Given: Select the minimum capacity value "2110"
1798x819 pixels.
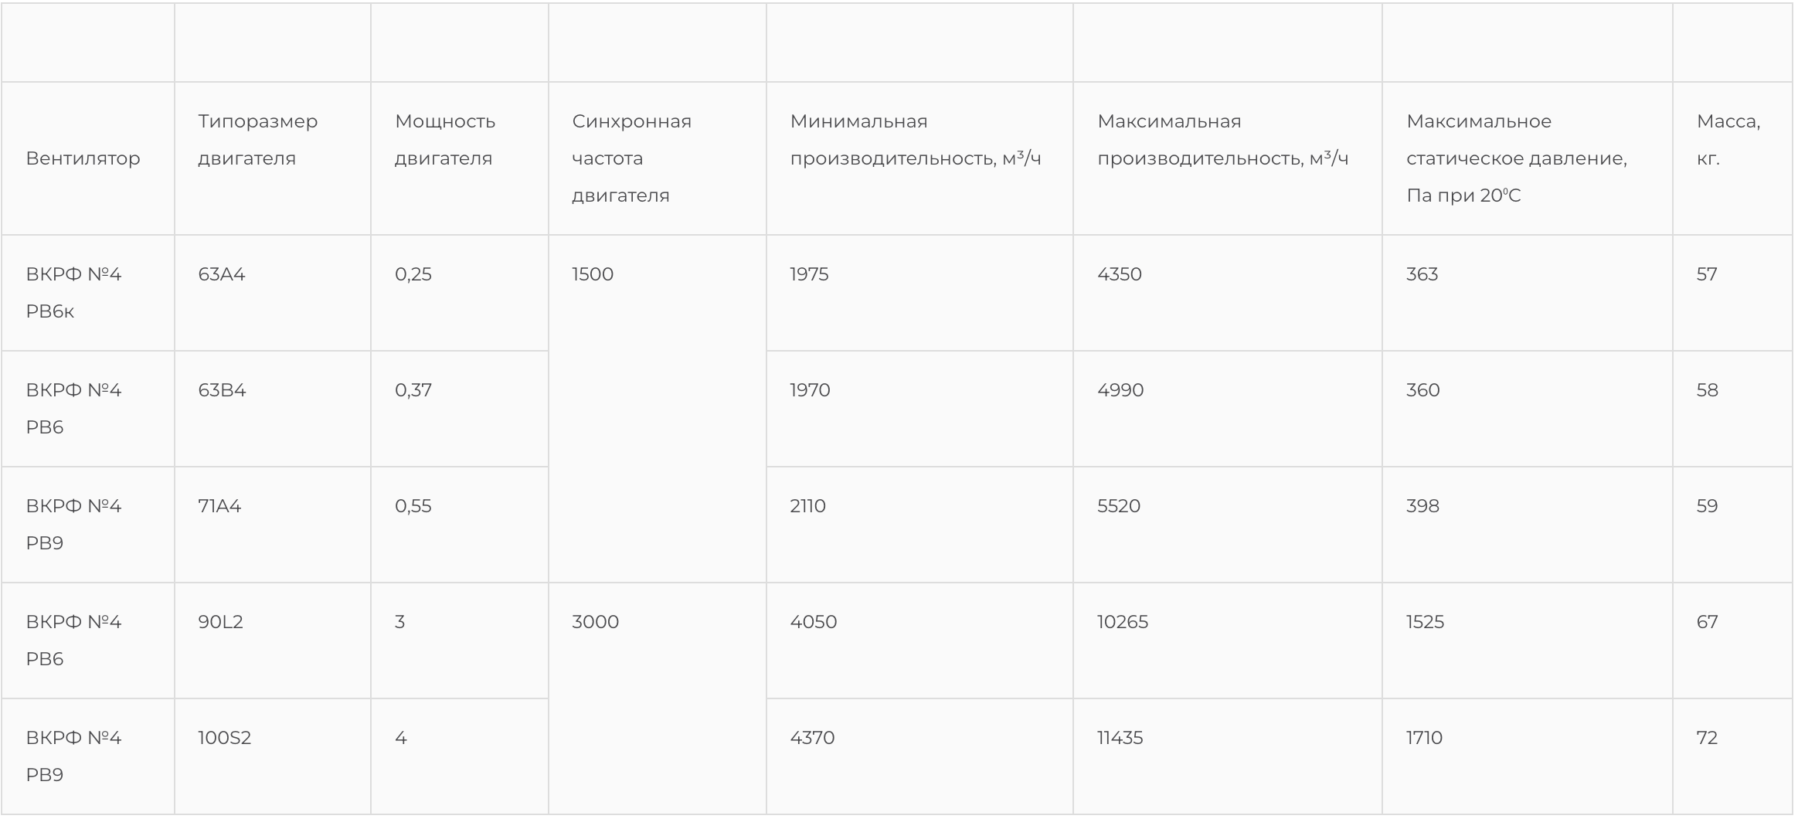Looking at the screenshot, I should (807, 506).
